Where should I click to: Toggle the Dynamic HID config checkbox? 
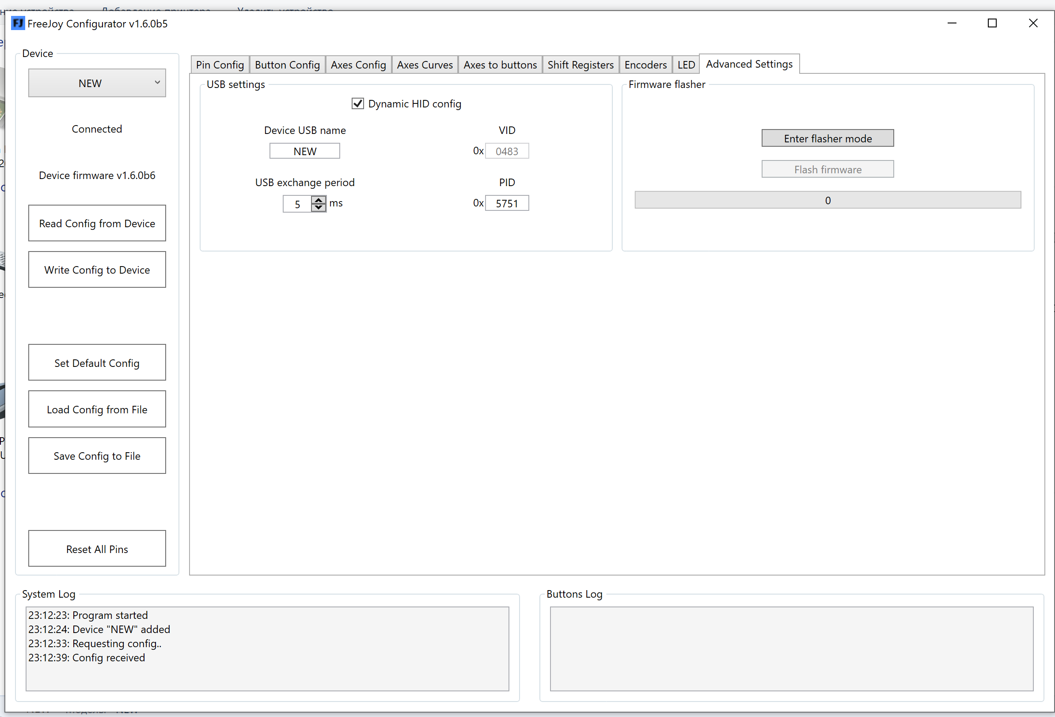[x=358, y=103]
